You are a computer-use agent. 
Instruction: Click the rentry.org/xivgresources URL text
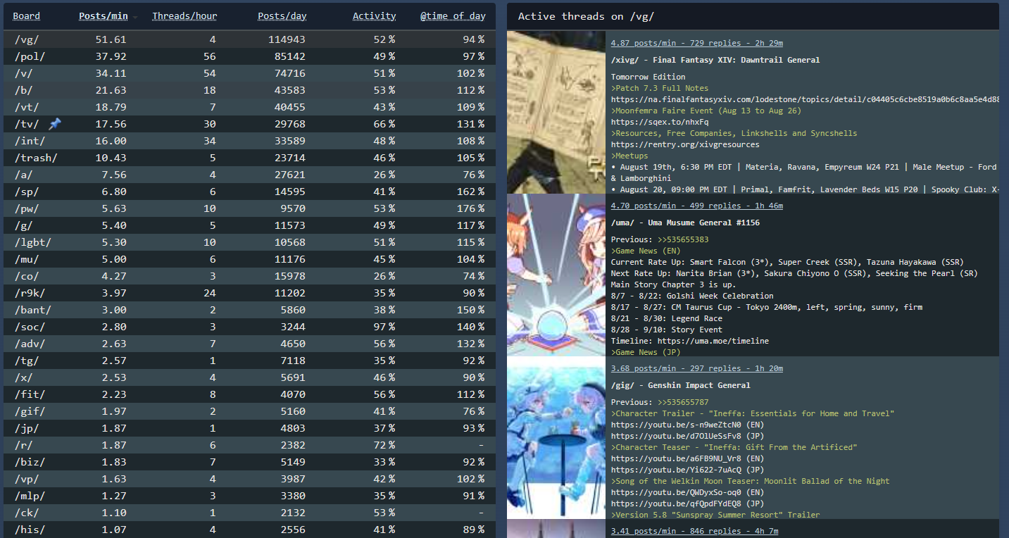pos(685,144)
